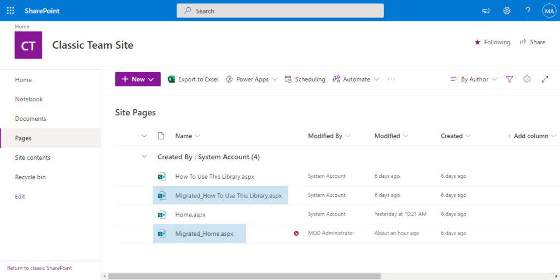Click the By Author view lines icon
Screen dimensions: 560x280
454,79
